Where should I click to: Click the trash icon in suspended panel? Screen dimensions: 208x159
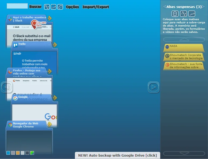click(175, 14)
